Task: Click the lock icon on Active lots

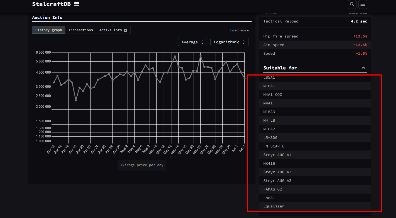Action: pyautogui.click(x=126, y=30)
